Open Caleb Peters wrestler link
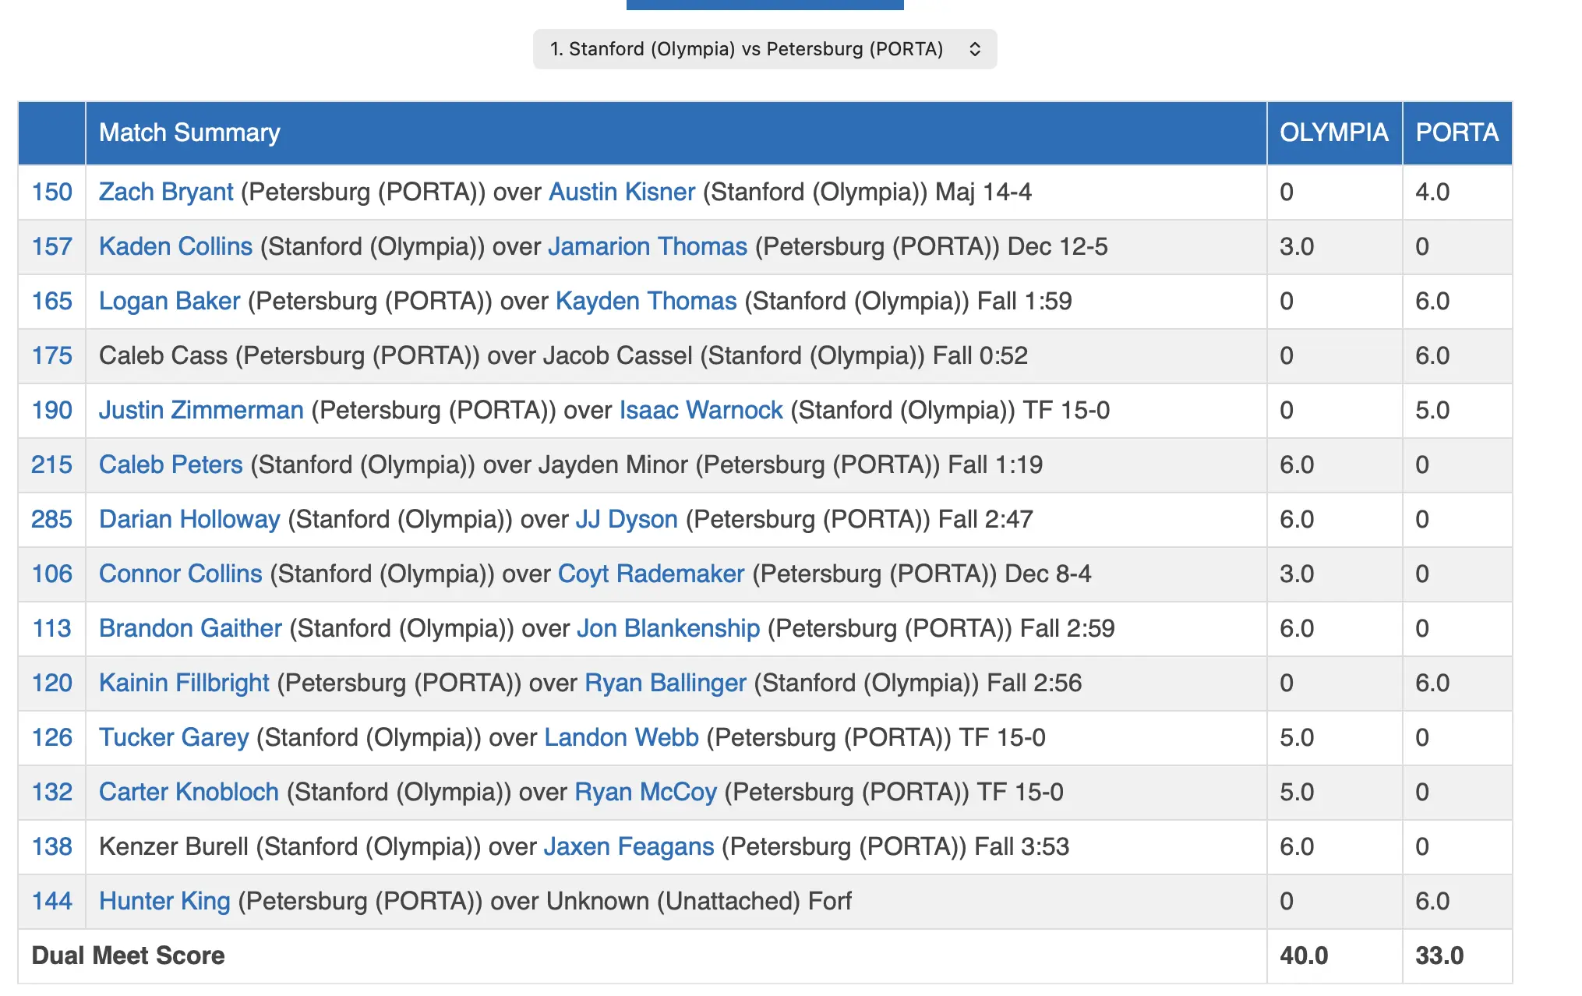 tap(171, 464)
